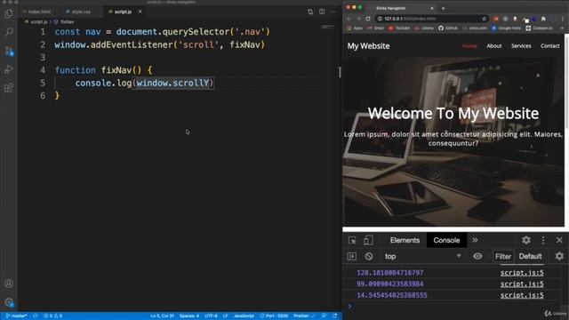Screen dimensions: 569x320
Task: Click UTF-8 encoding in status bar
Action: click(211, 316)
